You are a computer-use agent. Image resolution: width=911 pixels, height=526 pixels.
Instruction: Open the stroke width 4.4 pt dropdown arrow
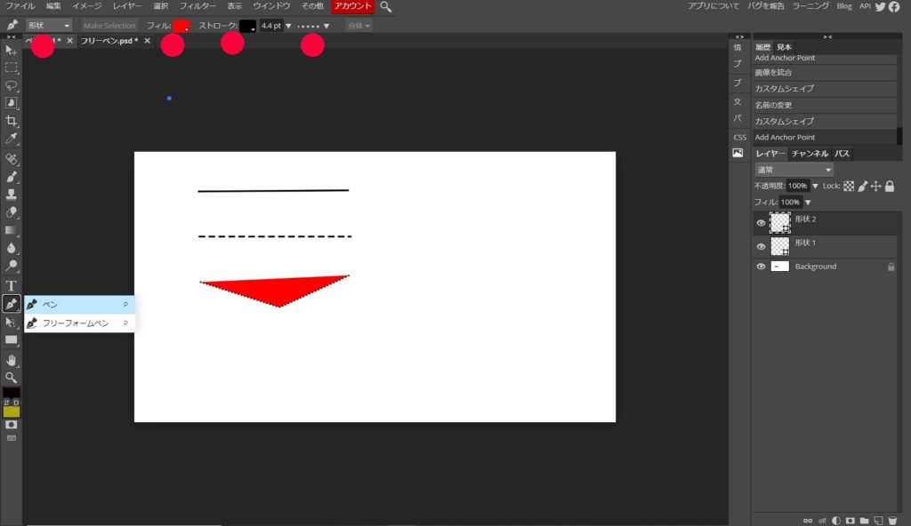288,26
